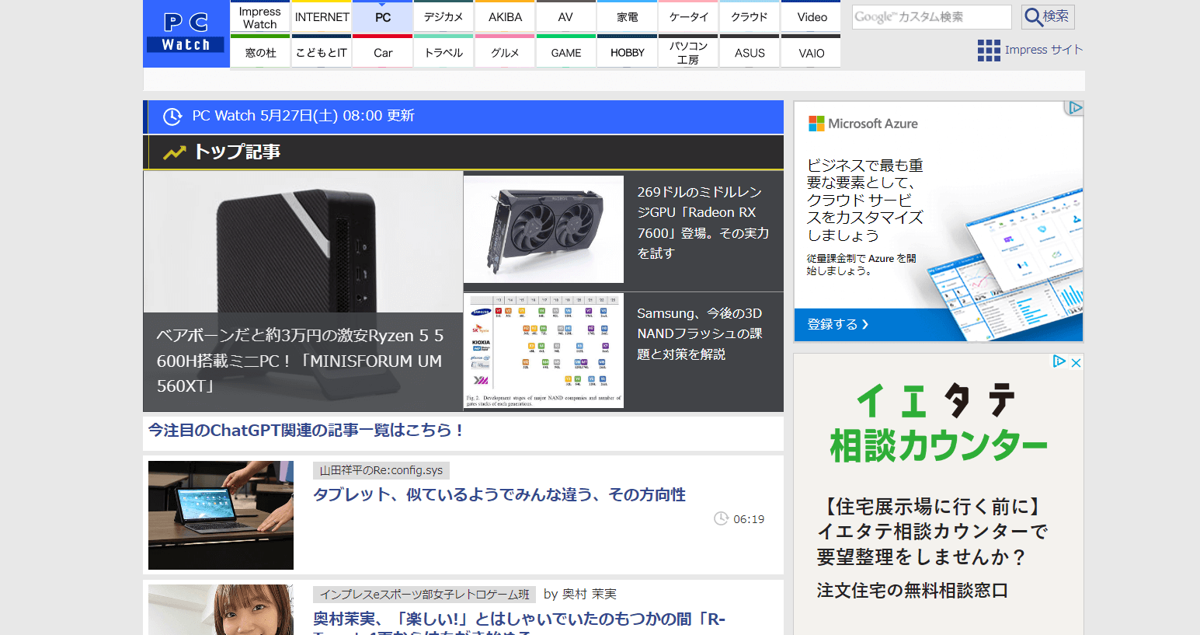The width and height of the screenshot is (1200, 635).
Task: Click the magnifying glass search icon
Action: tap(1047, 16)
